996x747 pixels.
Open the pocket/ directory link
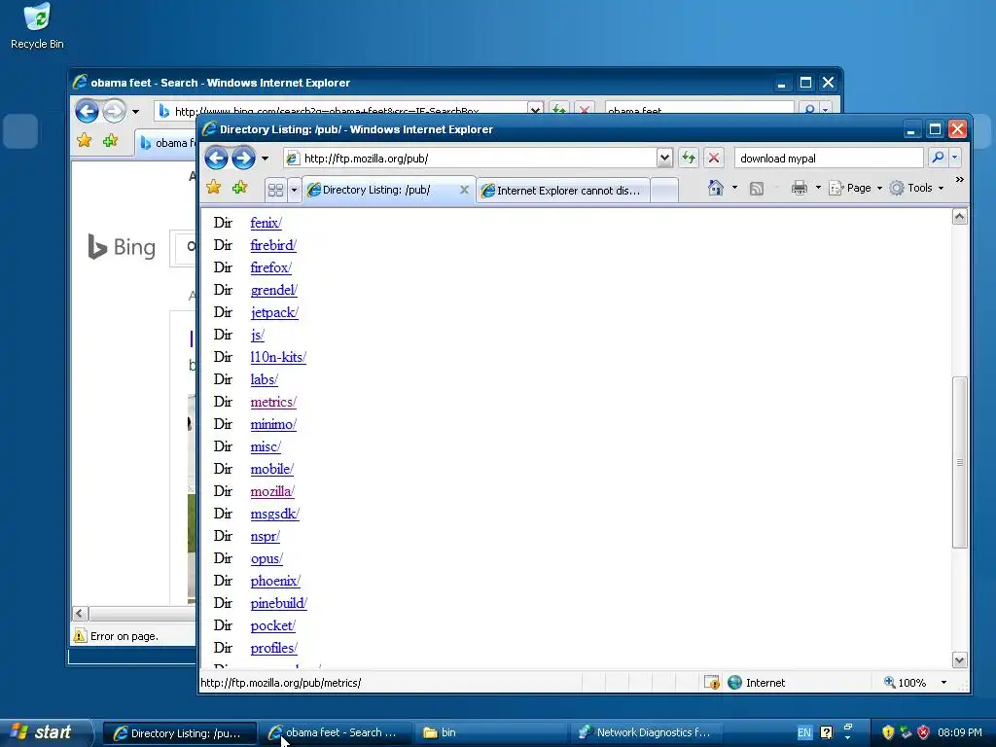(x=273, y=625)
